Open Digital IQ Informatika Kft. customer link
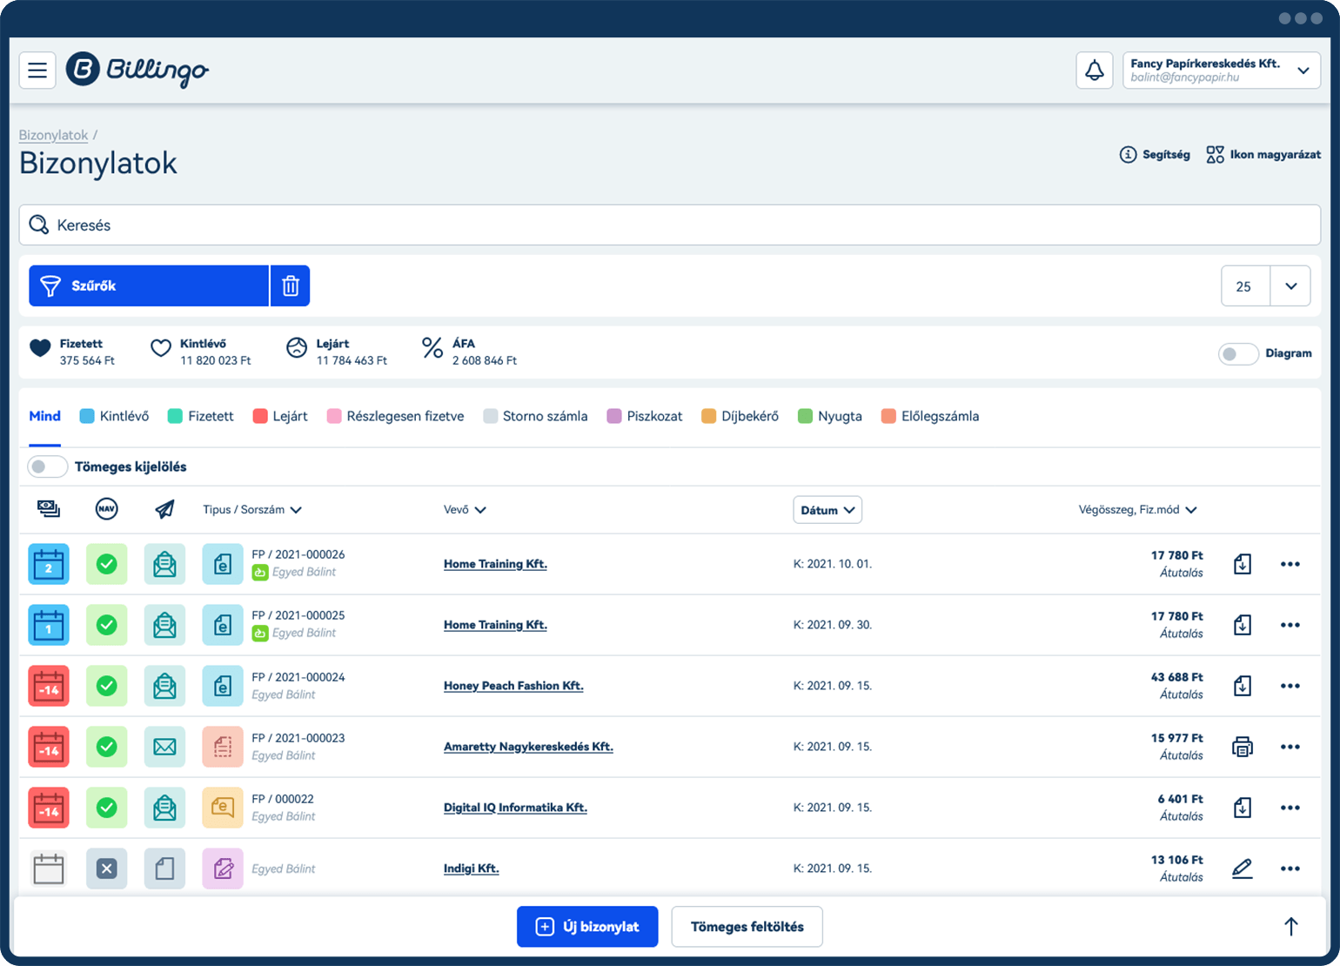The width and height of the screenshot is (1340, 966). (515, 808)
